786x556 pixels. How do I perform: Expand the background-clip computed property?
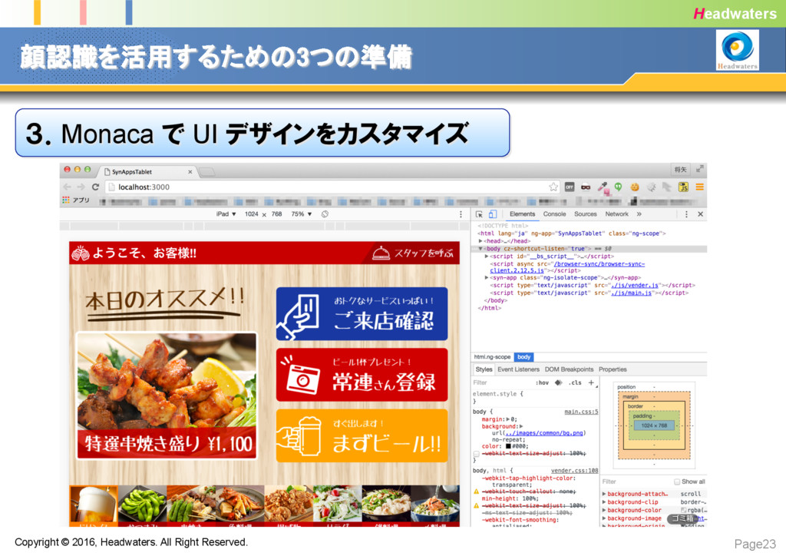605,501
